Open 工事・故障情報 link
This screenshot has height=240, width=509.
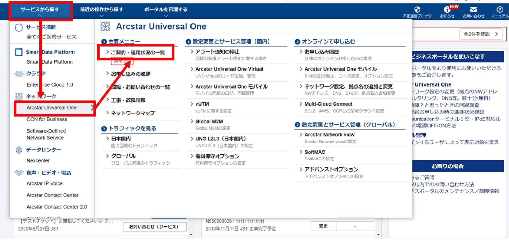point(128,100)
